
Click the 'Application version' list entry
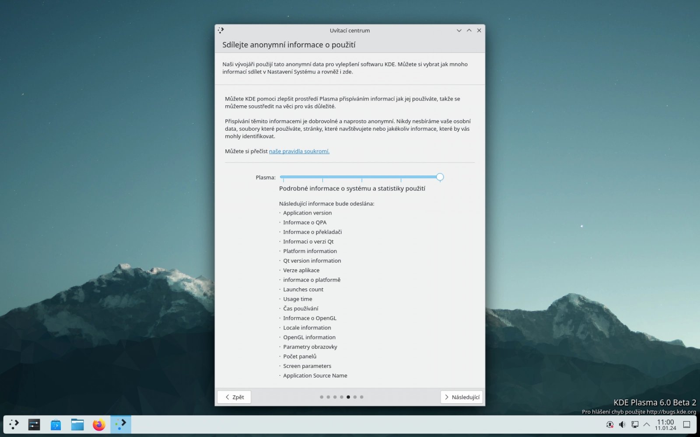pyautogui.click(x=307, y=213)
